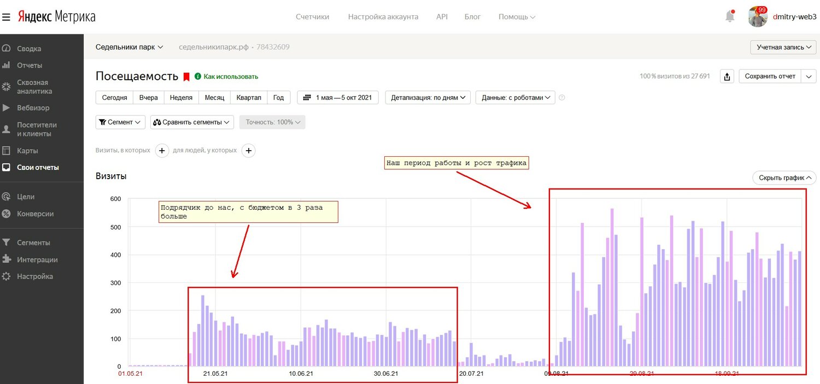Open Свои отчеты in the sidebar
Image resolution: width=820 pixels, height=384 pixels.
[x=38, y=168]
